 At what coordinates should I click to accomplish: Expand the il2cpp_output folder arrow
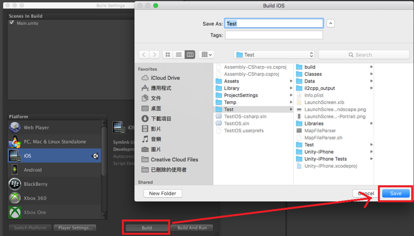pyautogui.click(x=371, y=88)
